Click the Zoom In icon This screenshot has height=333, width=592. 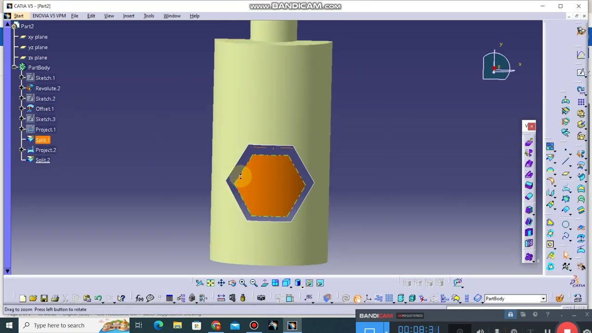(x=243, y=283)
